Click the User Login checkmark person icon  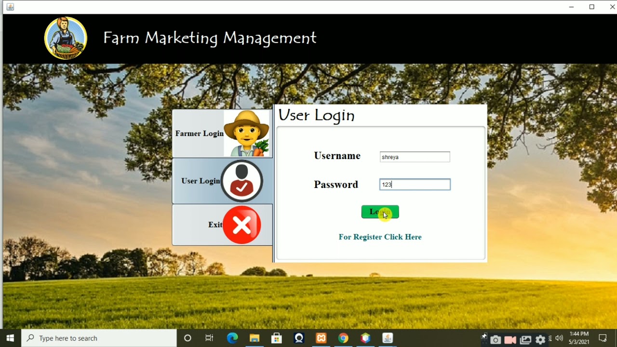[x=241, y=181]
